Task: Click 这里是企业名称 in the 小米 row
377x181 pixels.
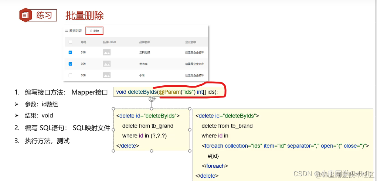Action: (x=194, y=75)
